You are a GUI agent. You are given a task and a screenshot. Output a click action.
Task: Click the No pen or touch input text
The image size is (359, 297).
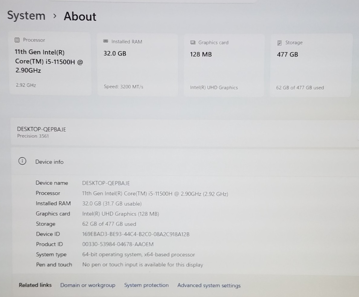pos(143,265)
